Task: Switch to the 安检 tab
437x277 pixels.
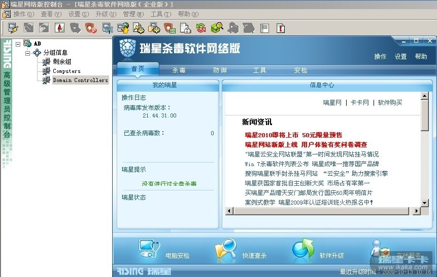Action: point(300,70)
